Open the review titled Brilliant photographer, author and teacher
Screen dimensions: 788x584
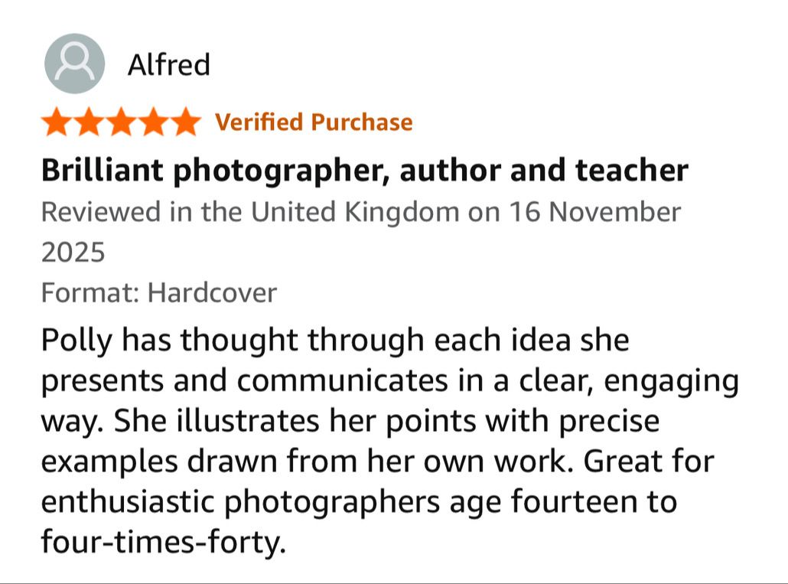point(364,170)
